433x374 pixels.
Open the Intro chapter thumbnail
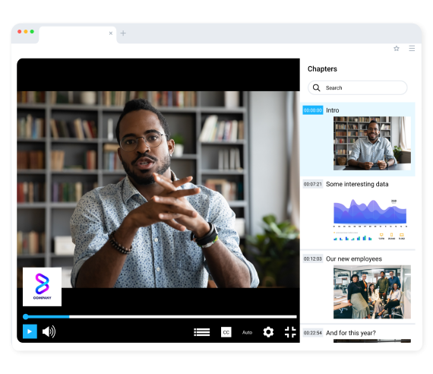(x=372, y=143)
